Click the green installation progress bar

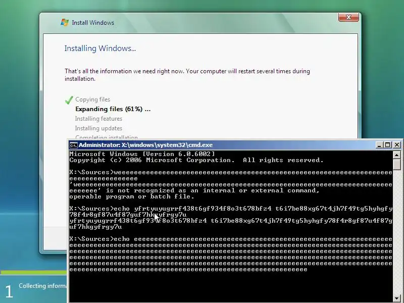(x=33, y=272)
